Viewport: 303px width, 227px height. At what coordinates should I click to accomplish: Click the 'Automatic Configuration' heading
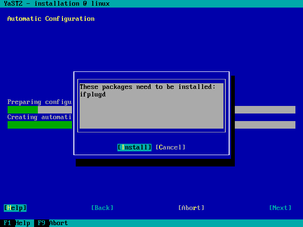tap(51, 19)
